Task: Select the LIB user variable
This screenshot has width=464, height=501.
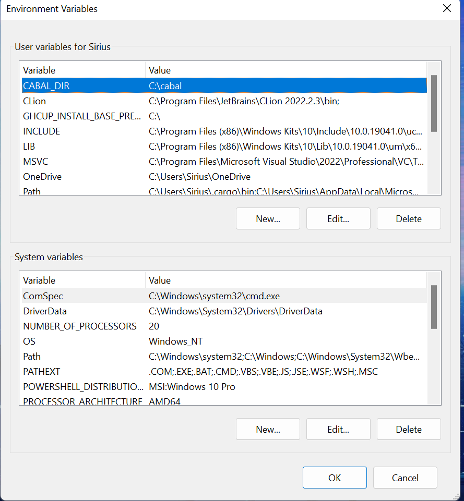Action: click(78, 146)
